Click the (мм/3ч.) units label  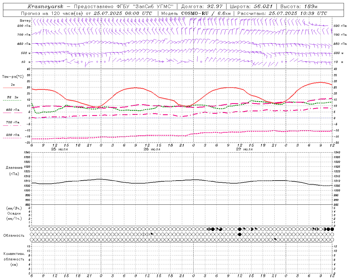14,208
